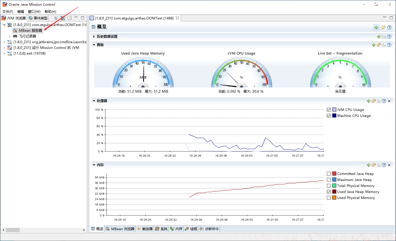The height and width of the screenshot is (241, 396).
Task: Maximize the editor area
Action: tap(391, 18)
